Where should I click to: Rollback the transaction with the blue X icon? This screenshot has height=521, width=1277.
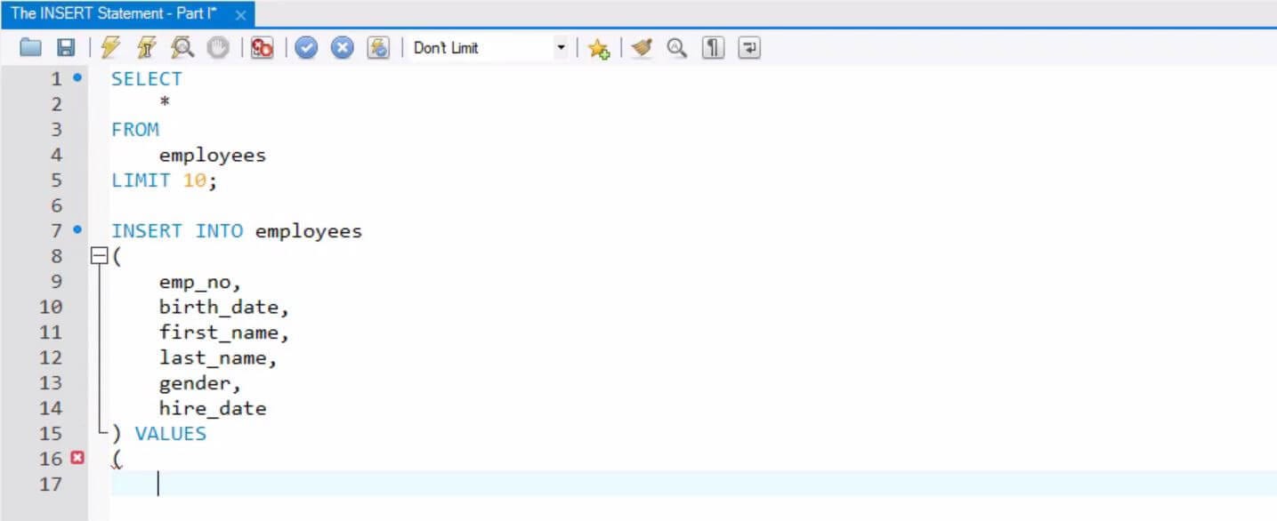[x=343, y=47]
